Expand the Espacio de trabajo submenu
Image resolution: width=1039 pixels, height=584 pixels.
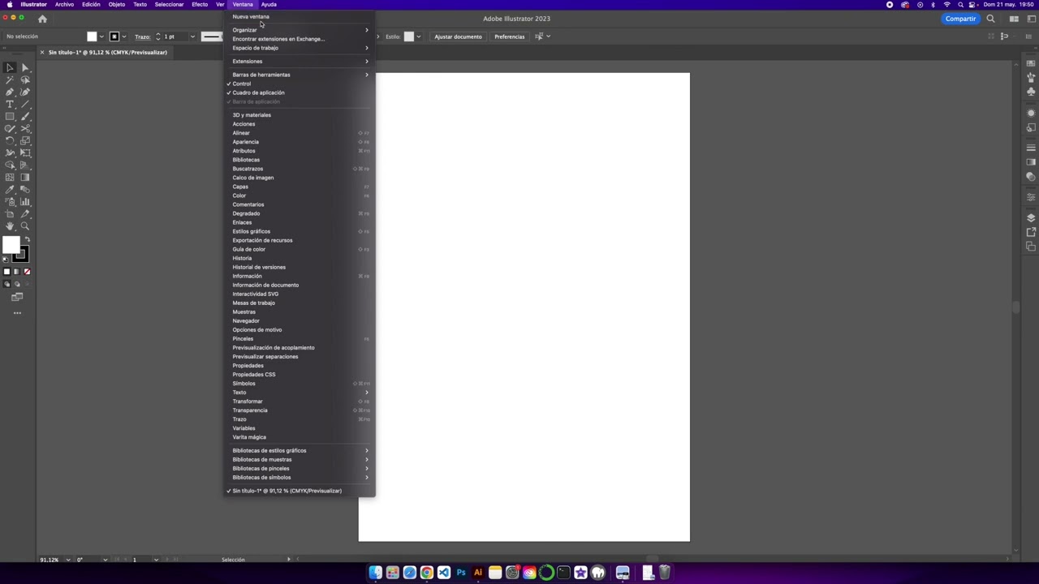[x=299, y=48]
